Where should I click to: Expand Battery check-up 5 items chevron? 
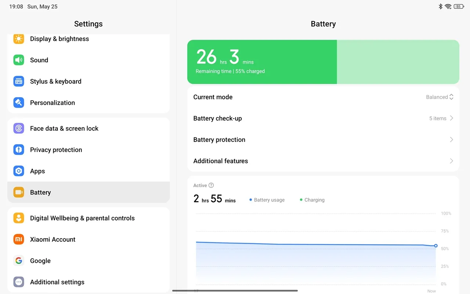(x=451, y=118)
